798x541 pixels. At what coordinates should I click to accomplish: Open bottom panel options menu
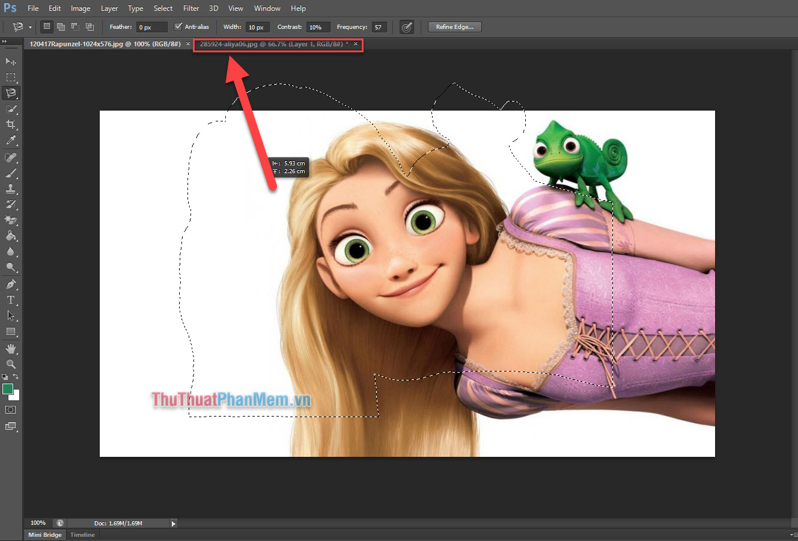pyautogui.click(x=793, y=534)
